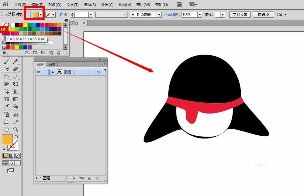Reset to default fill and stroke
The image size is (304, 196).
point(4,148)
